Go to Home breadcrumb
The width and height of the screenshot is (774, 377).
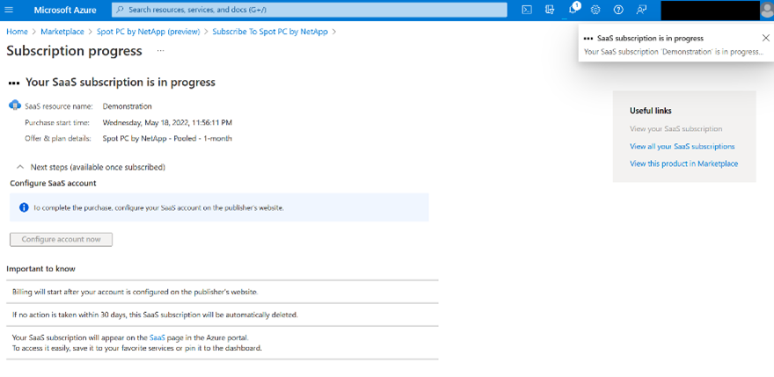17,32
